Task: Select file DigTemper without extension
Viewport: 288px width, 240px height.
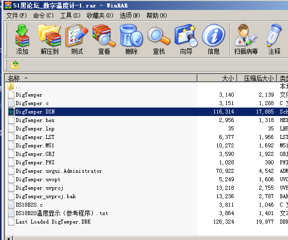Action: pos(29,95)
